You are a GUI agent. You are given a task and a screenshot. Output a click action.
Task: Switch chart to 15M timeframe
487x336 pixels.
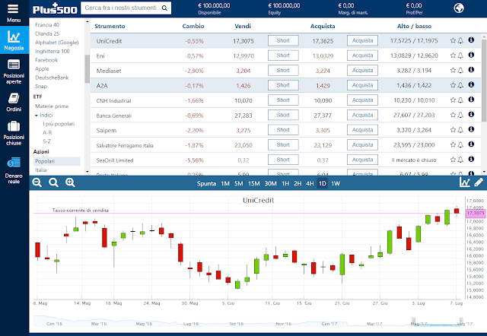[253, 183]
